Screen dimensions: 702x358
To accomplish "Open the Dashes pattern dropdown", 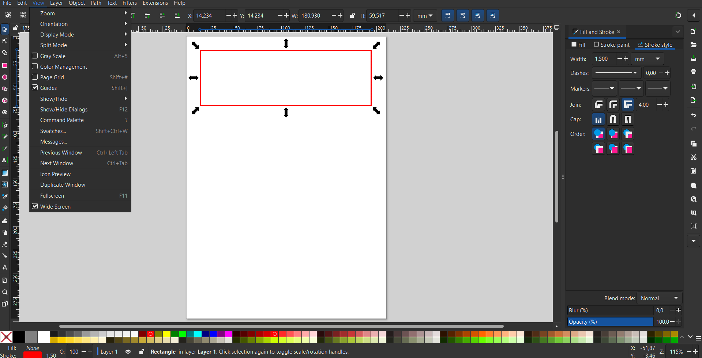I will click(x=616, y=73).
